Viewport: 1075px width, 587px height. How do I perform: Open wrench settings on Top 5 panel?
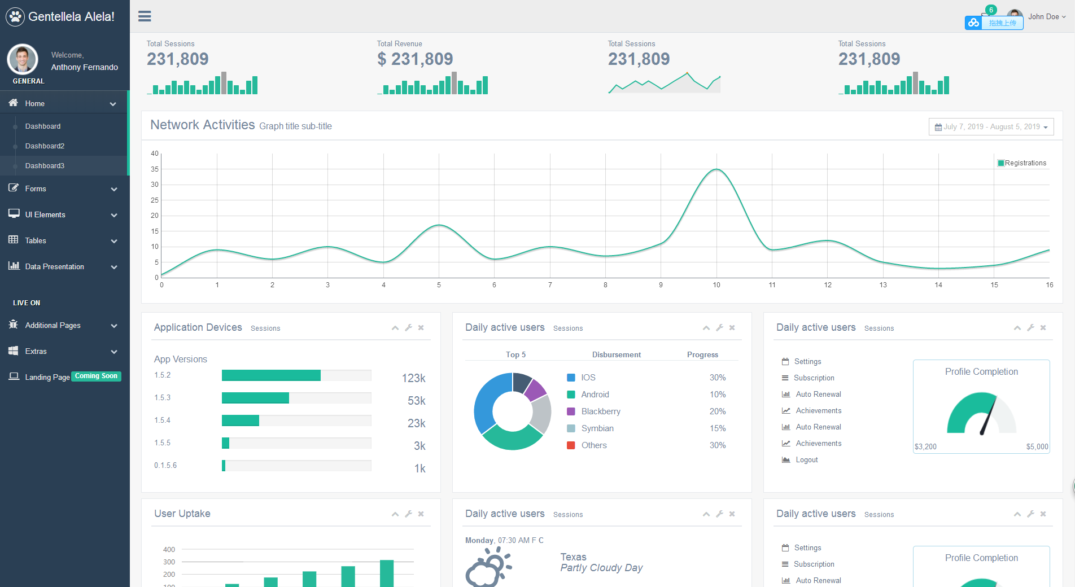tap(719, 327)
